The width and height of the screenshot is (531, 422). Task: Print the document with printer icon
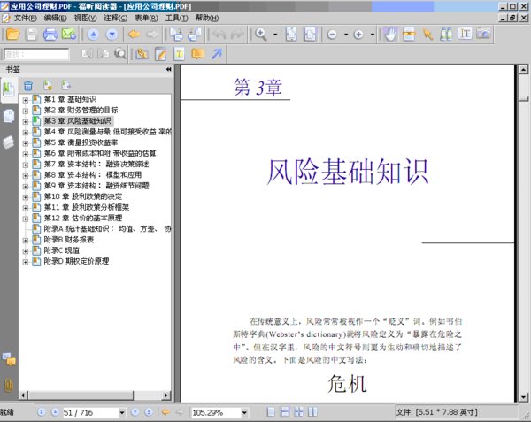50,35
